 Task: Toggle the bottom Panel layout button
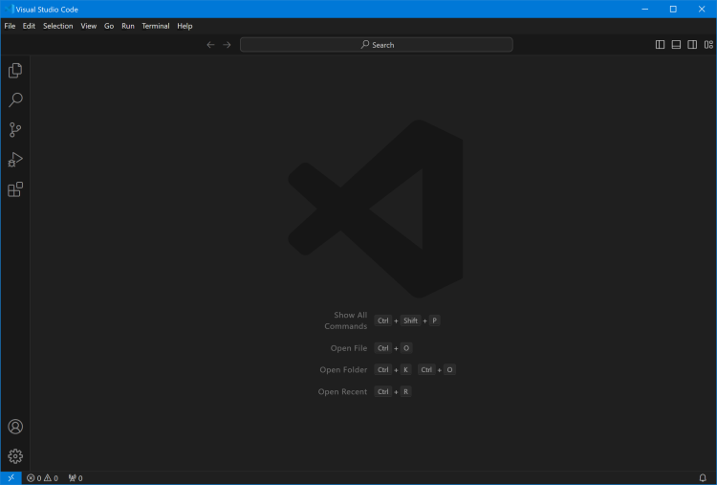(676, 45)
